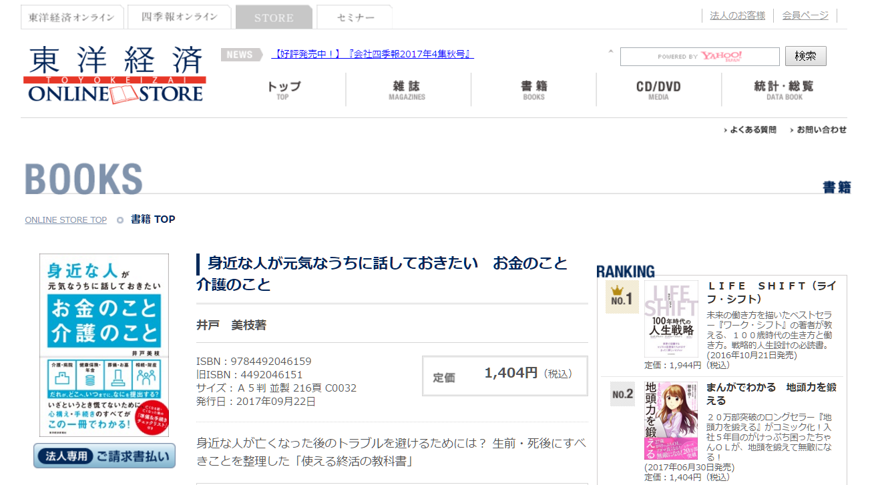Click LIFE SHIFT release date 2016年10月21日発売
Viewport: 876px width, 485px height.
pyautogui.click(x=752, y=356)
